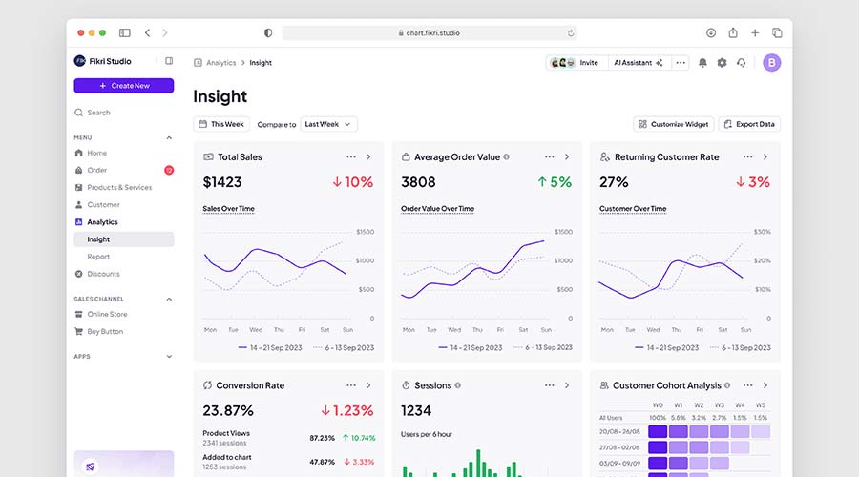This screenshot has height=477, width=859.
Task: Click the browser share icon
Action: click(x=733, y=32)
